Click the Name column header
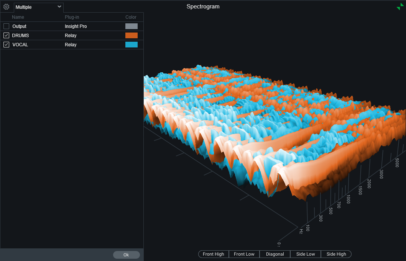406x261 pixels. pos(18,17)
